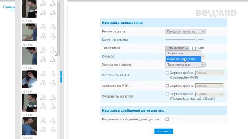Click the Сохранить button
Image resolution: width=248 pixels, height=139 pixels.
pos(164,131)
